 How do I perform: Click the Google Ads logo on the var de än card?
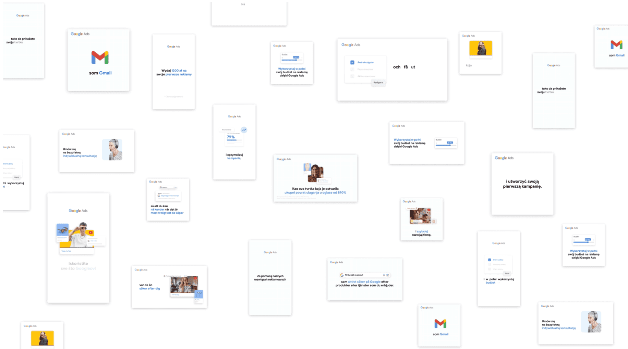point(141,270)
